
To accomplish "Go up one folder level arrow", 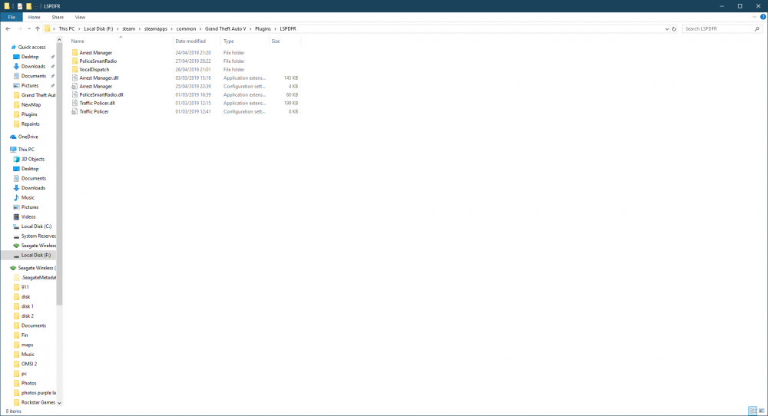I will 37,29.
